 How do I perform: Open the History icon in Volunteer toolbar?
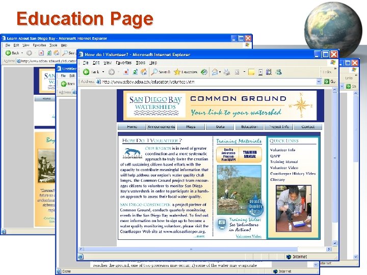[204, 72]
